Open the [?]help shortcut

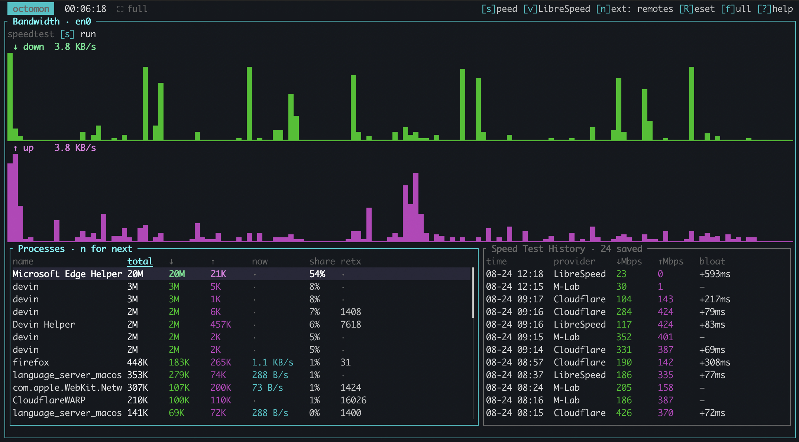[775, 9]
